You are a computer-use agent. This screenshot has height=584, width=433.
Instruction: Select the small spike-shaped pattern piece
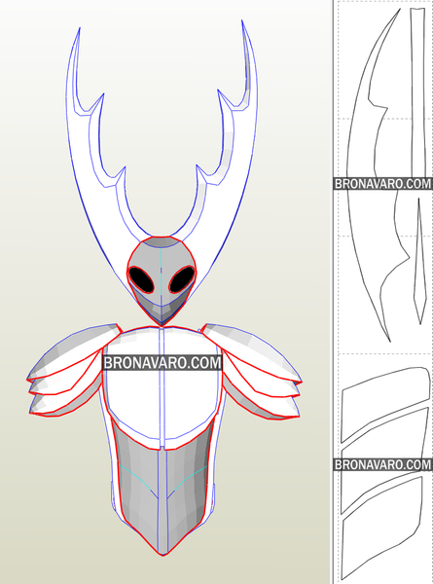(419, 261)
